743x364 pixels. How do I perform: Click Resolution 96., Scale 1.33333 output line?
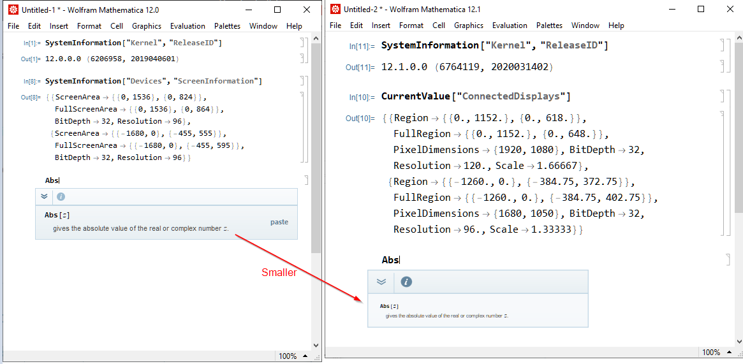[488, 229]
